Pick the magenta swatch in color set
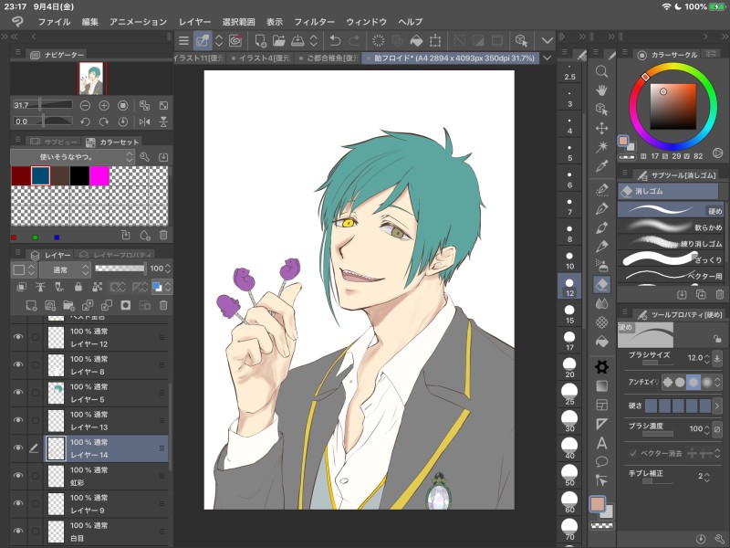The width and height of the screenshot is (730, 548). [99, 174]
